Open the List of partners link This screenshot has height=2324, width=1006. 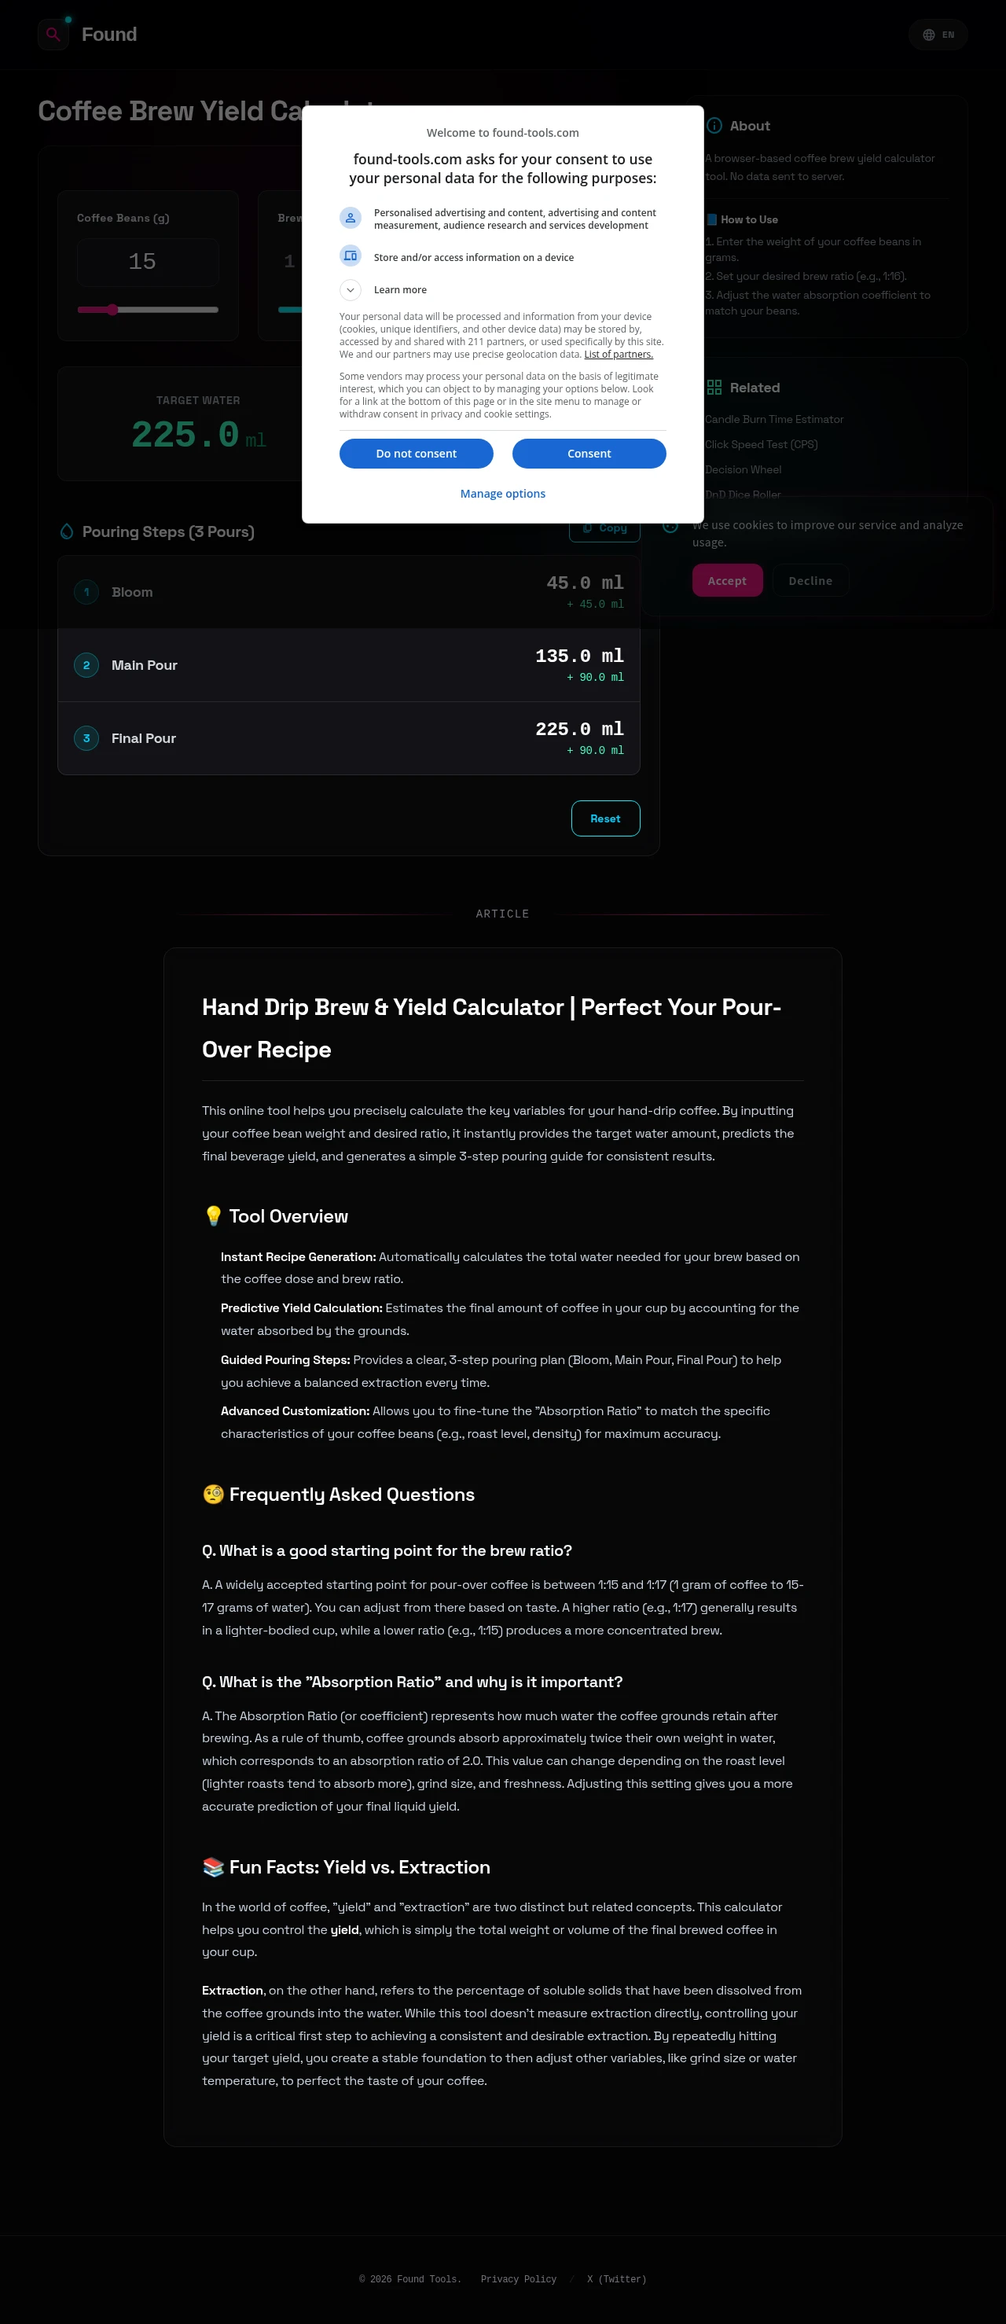point(618,355)
